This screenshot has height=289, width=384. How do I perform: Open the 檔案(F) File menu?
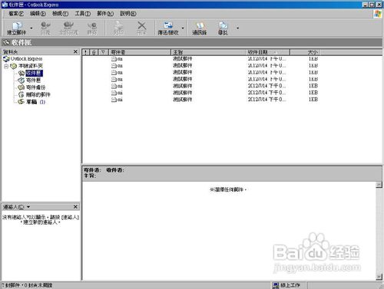coord(16,14)
